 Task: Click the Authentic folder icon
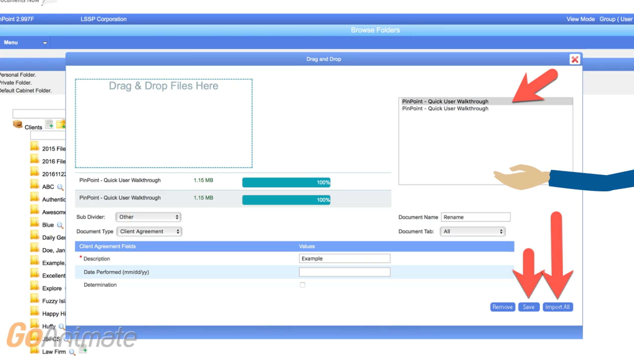[34, 197]
